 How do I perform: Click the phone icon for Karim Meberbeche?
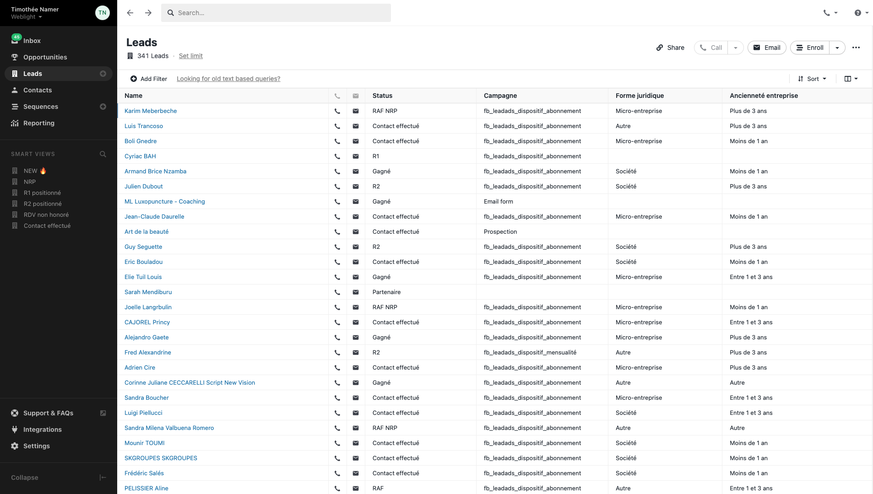(x=337, y=111)
